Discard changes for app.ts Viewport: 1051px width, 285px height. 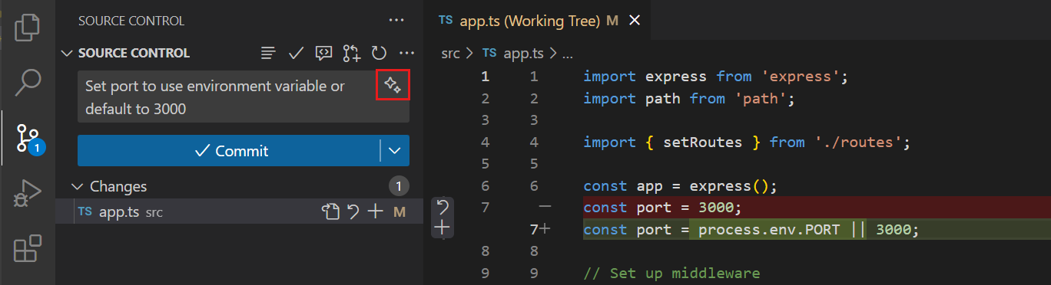(353, 212)
